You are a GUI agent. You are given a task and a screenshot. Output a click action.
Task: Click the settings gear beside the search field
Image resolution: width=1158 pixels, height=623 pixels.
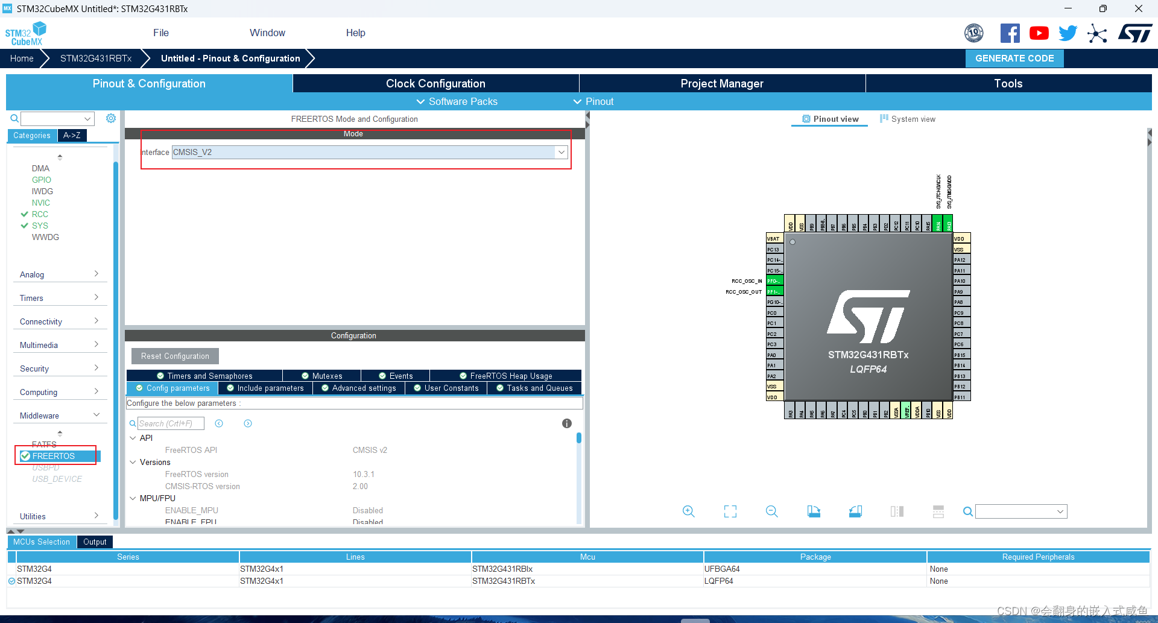(111, 118)
